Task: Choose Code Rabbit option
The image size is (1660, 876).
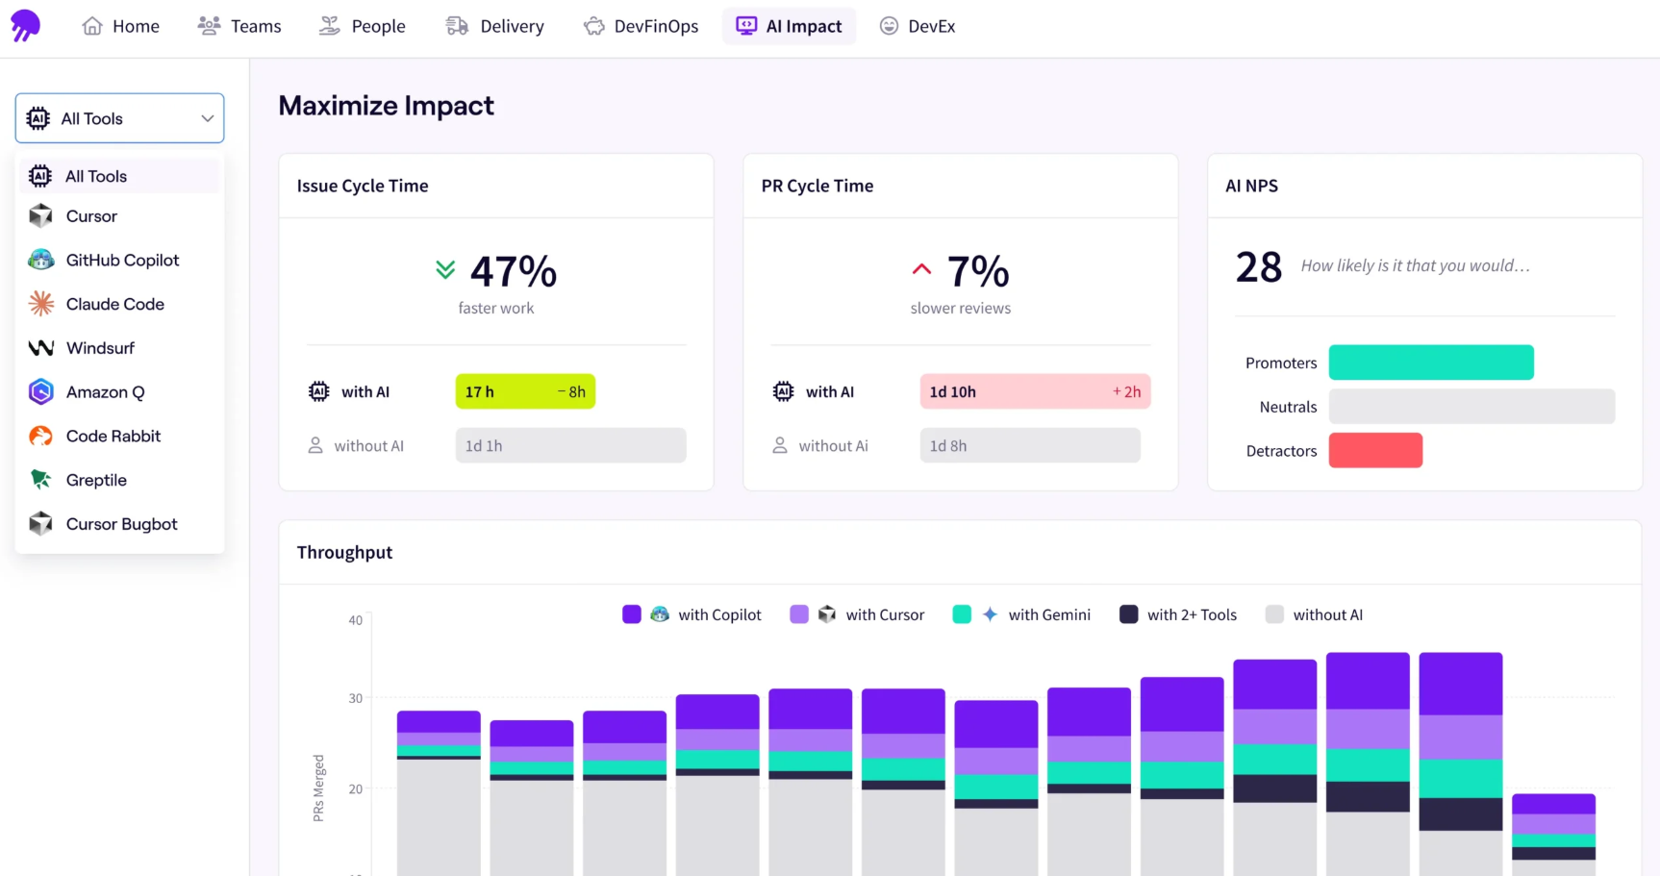Action: coord(119,436)
